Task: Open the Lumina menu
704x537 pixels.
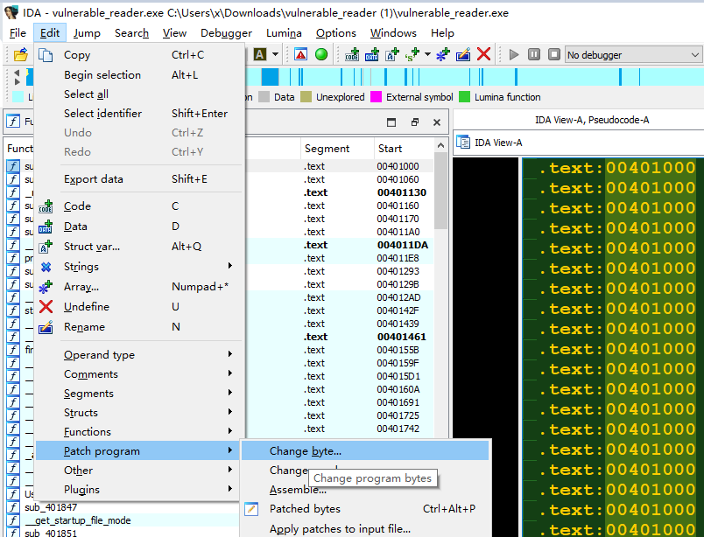Action: tap(284, 33)
